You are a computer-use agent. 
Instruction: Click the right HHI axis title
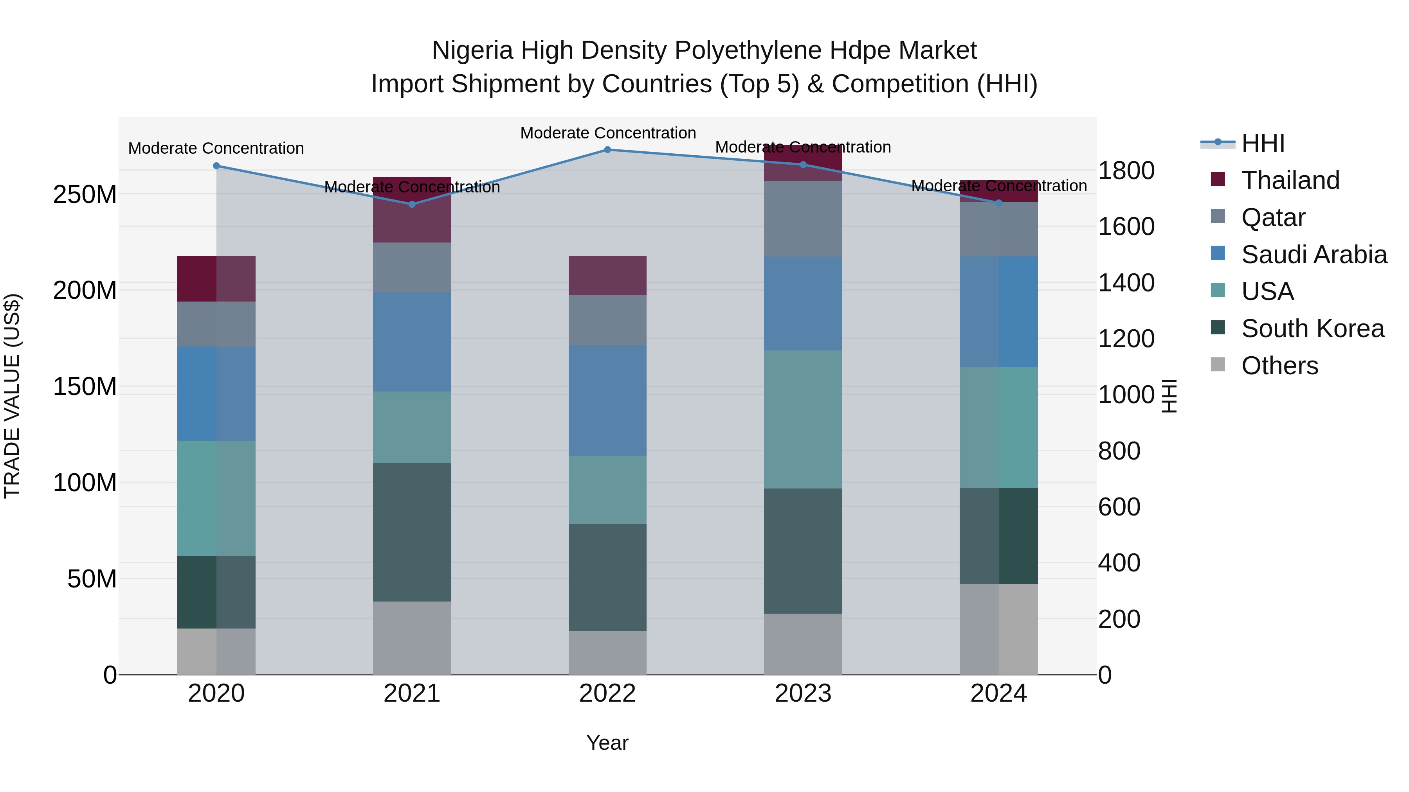(1169, 396)
